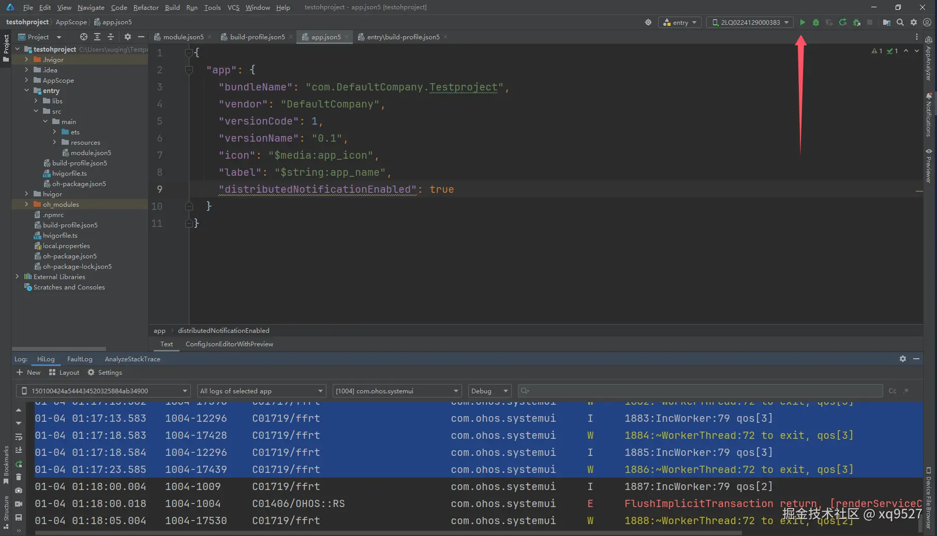Toggle match case (Cc) in log search
Image resolution: width=937 pixels, height=536 pixels.
point(892,391)
